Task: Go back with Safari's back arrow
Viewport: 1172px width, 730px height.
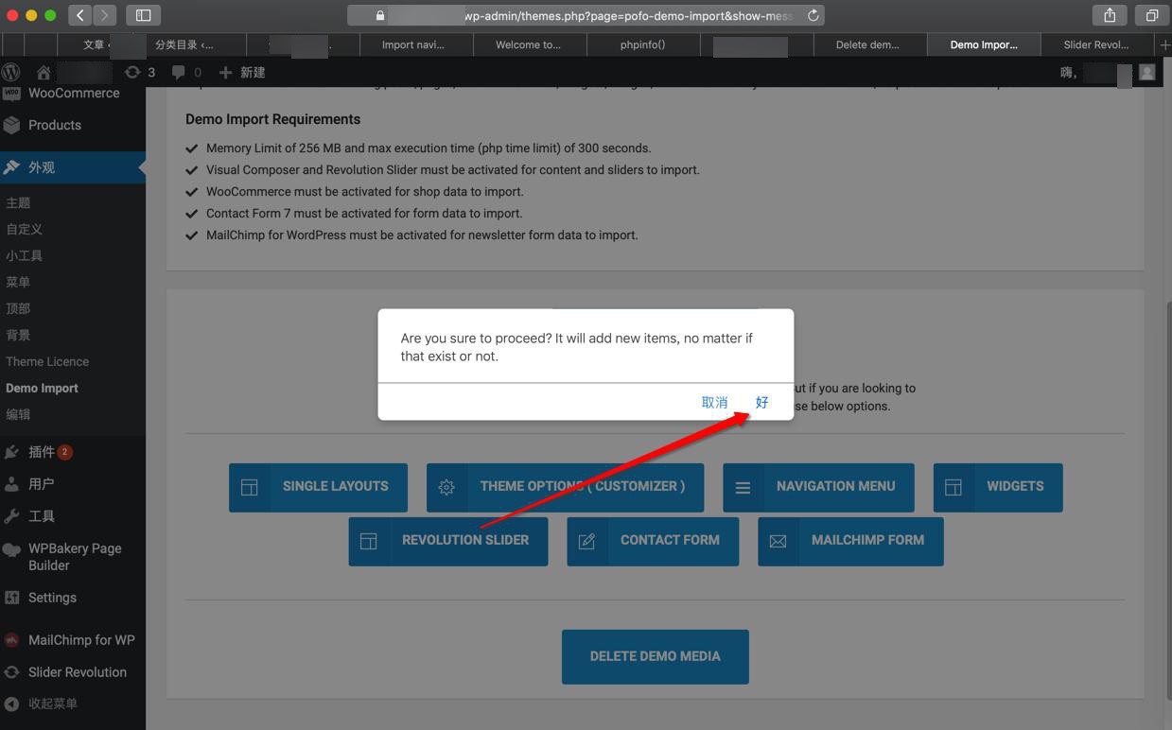Action: (x=80, y=15)
